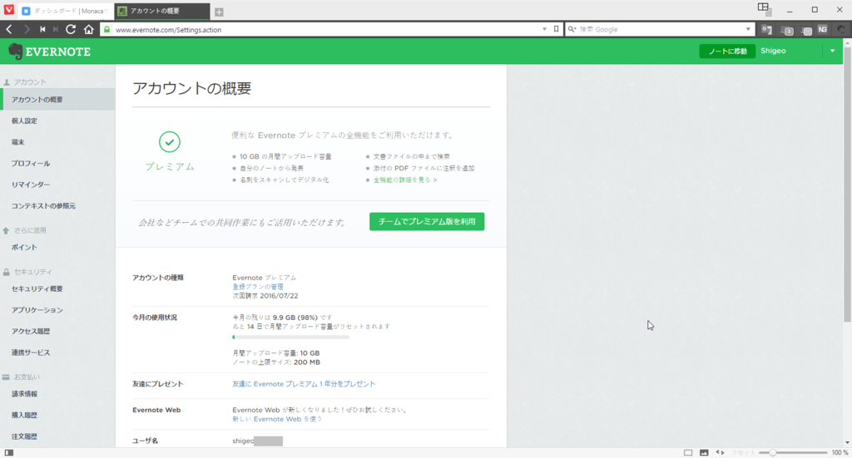Viewport: 852px width, 458px height.
Task: Open アカウントの概要 in sidebar
Action: [x=57, y=99]
